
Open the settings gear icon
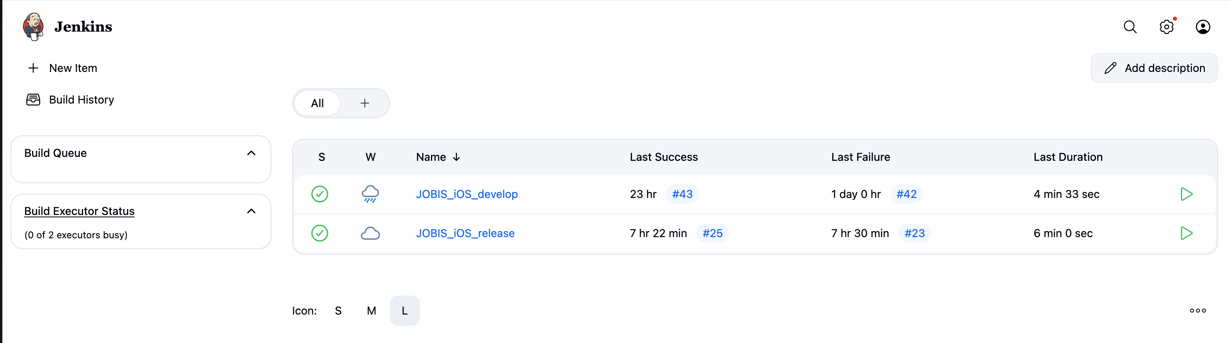tap(1167, 27)
